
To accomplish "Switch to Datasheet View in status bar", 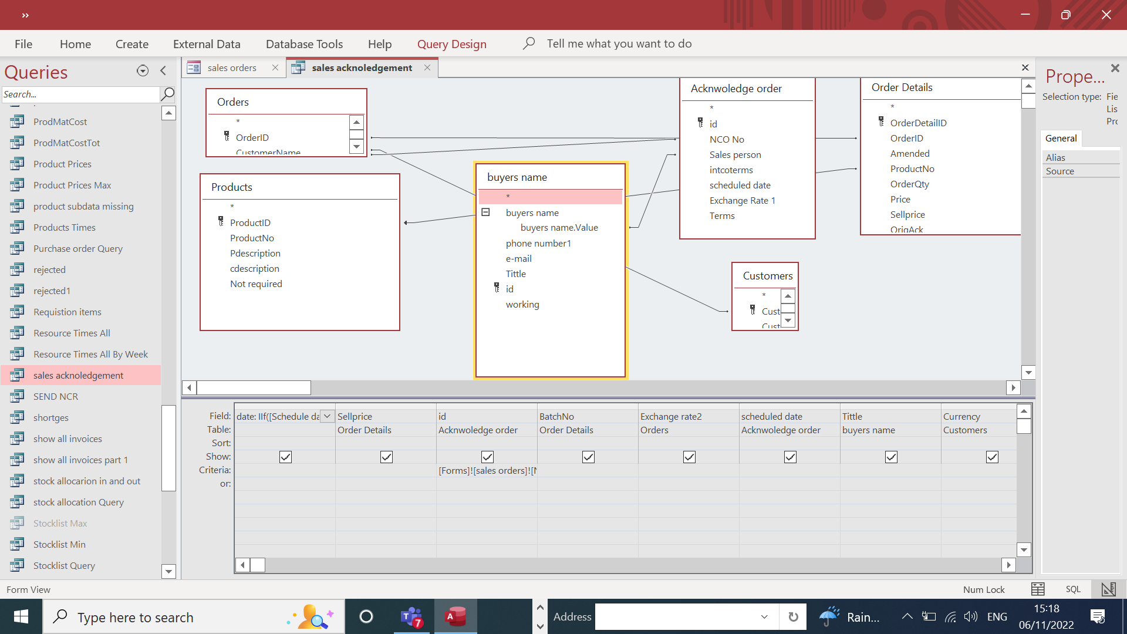I will (x=1038, y=589).
